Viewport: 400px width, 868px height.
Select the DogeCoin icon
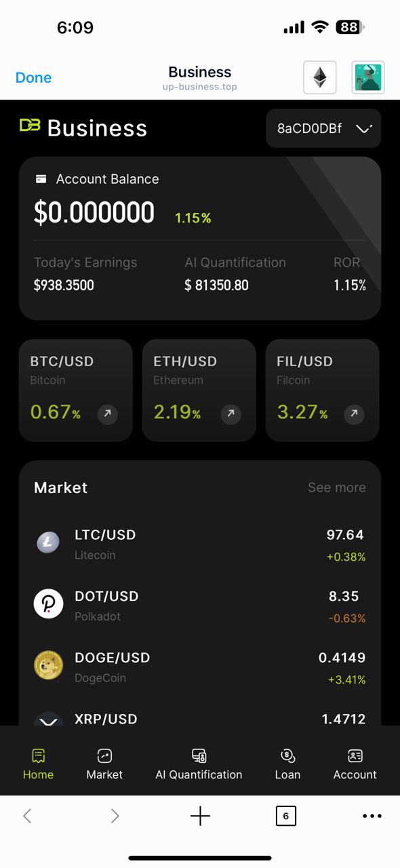(x=47, y=666)
